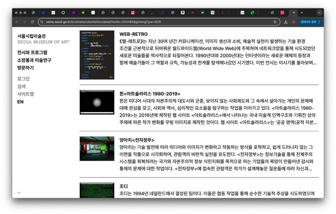Image resolution: width=336 pixels, height=214 pixels.
Task: Reload the current page
Action: pos(32,22)
